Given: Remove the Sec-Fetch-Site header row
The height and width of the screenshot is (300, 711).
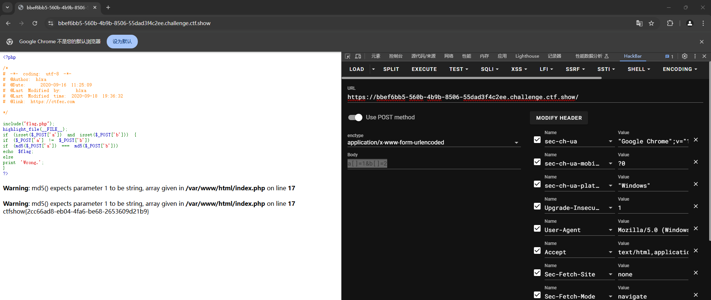Looking at the screenshot, I should (x=696, y=273).
